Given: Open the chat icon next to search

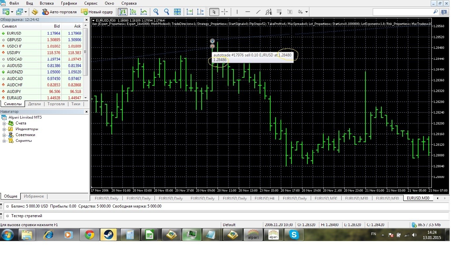Looking at the screenshot, I should point(444,12).
